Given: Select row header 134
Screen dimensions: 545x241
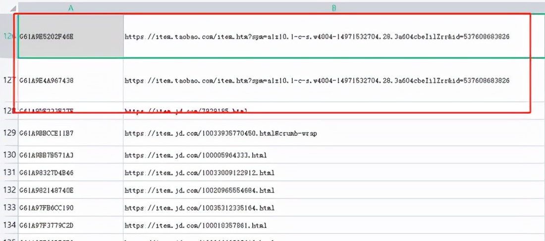Looking at the screenshot, I should point(9,225).
